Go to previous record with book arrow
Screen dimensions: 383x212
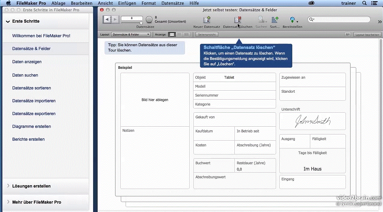click(107, 19)
